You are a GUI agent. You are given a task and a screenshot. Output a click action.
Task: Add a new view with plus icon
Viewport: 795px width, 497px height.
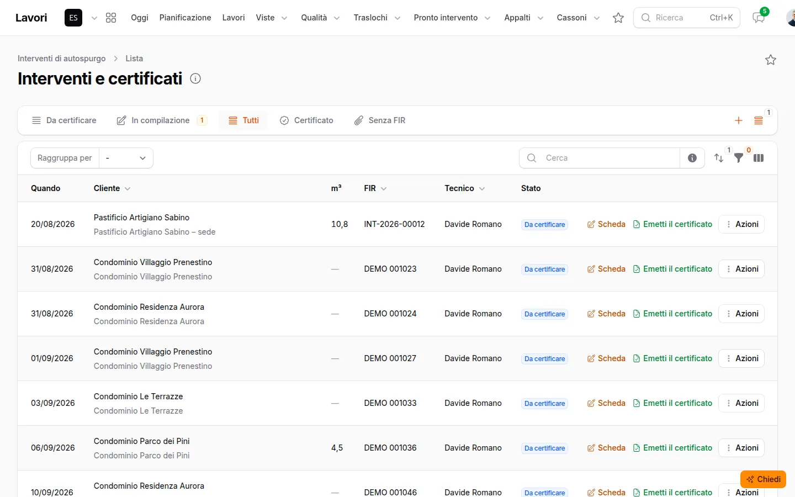click(739, 120)
